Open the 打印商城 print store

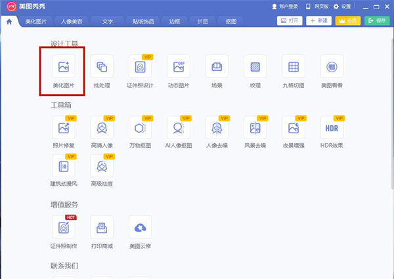click(x=102, y=228)
